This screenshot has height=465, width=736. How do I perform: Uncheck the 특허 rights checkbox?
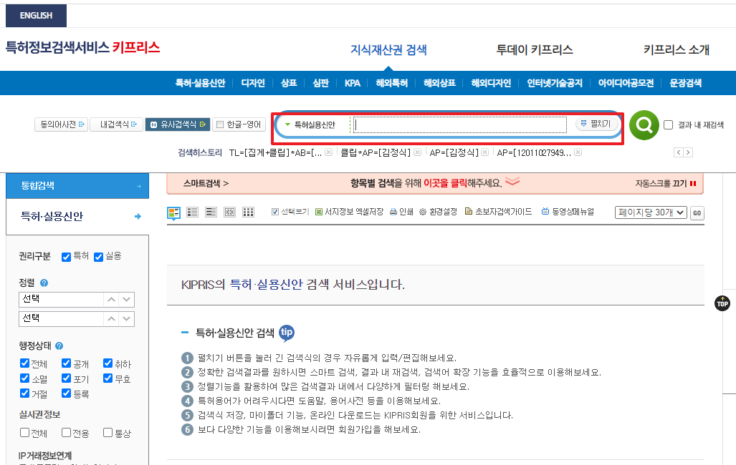tap(66, 257)
